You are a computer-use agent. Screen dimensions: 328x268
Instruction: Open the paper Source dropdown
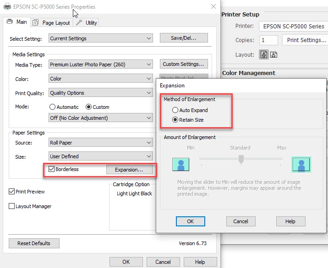pos(101,142)
